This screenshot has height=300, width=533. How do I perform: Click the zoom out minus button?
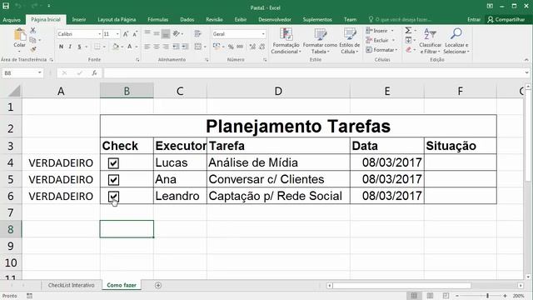point(457,296)
